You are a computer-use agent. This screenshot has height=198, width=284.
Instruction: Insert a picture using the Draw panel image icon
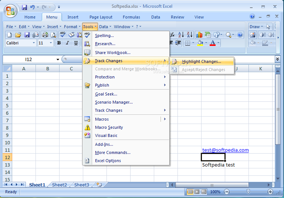point(253,35)
